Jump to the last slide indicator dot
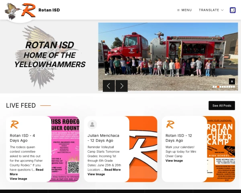This screenshot has width=241, height=193. coord(234,87)
